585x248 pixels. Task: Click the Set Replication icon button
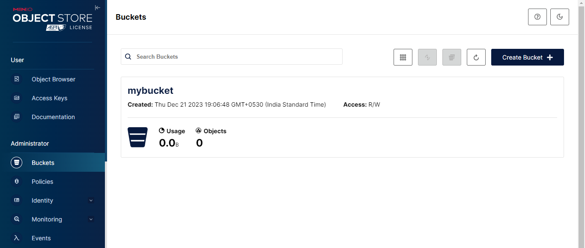[x=427, y=57]
